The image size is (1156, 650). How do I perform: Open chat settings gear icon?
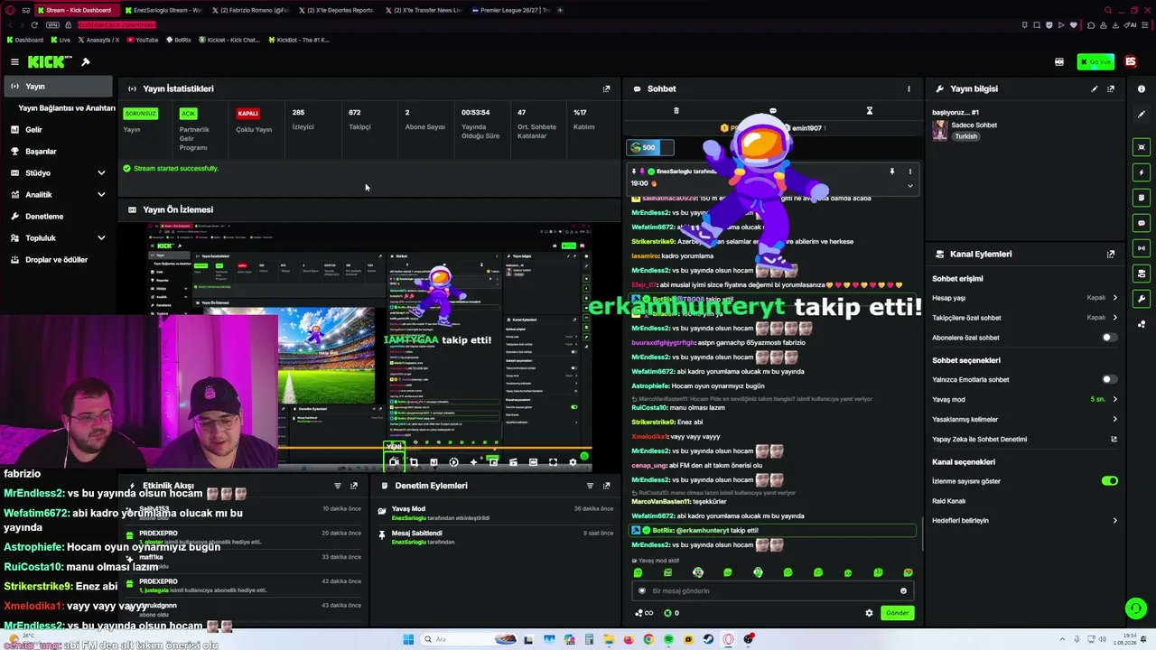pyautogui.click(x=869, y=613)
